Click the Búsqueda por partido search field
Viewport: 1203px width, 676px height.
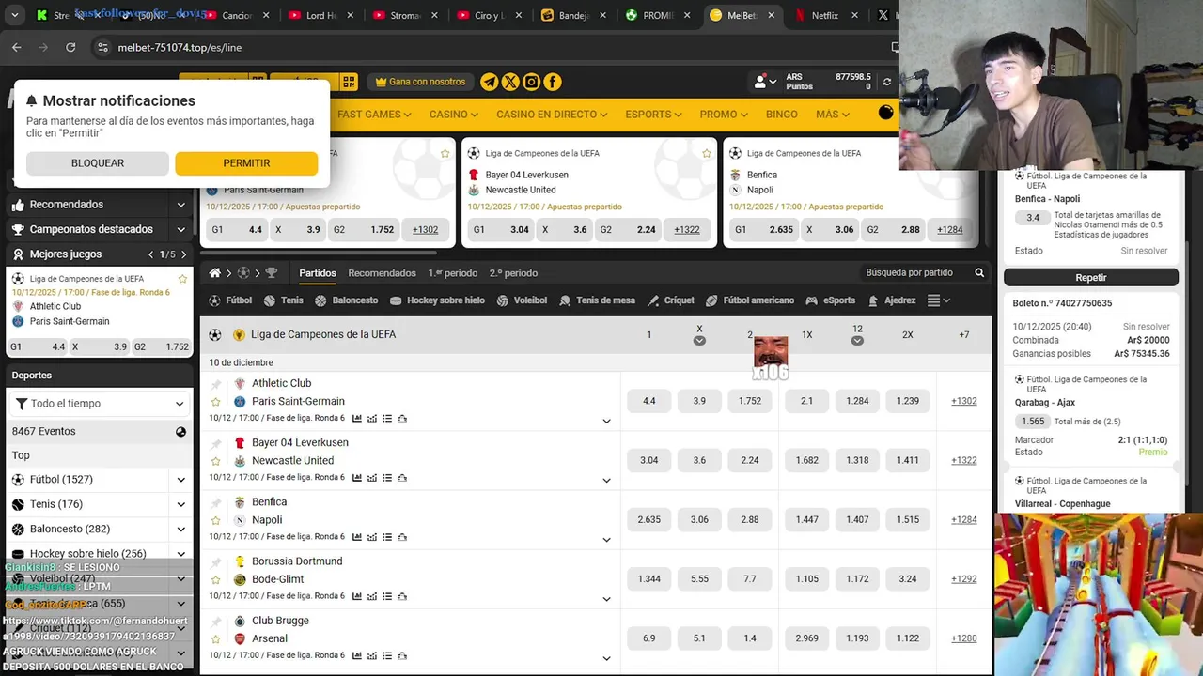(x=908, y=272)
